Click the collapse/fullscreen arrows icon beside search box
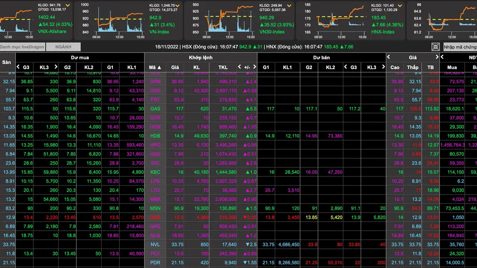The width and height of the screenshot is (477, 268). (436, 47)
